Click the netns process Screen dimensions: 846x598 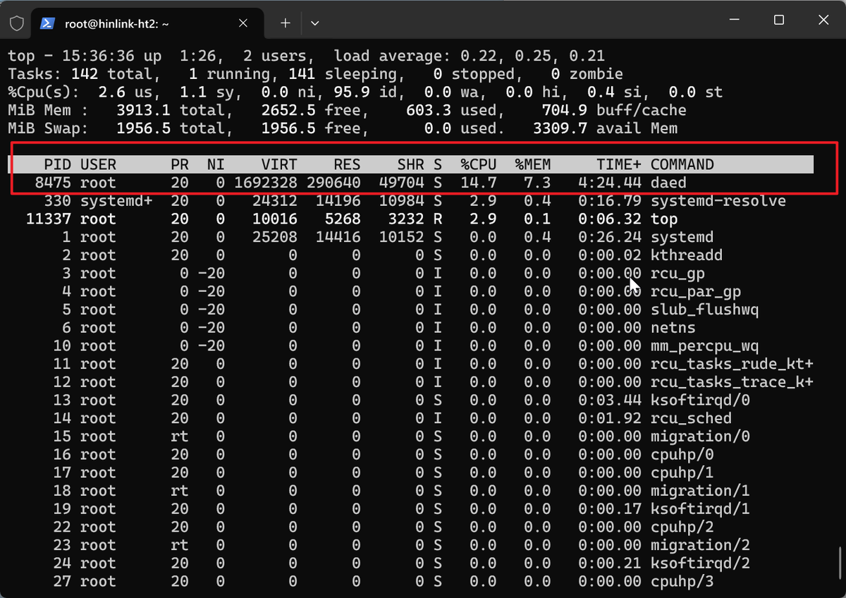click(x=673, y=328)
